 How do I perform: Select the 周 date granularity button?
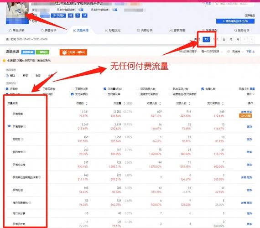tap(231, 39)
